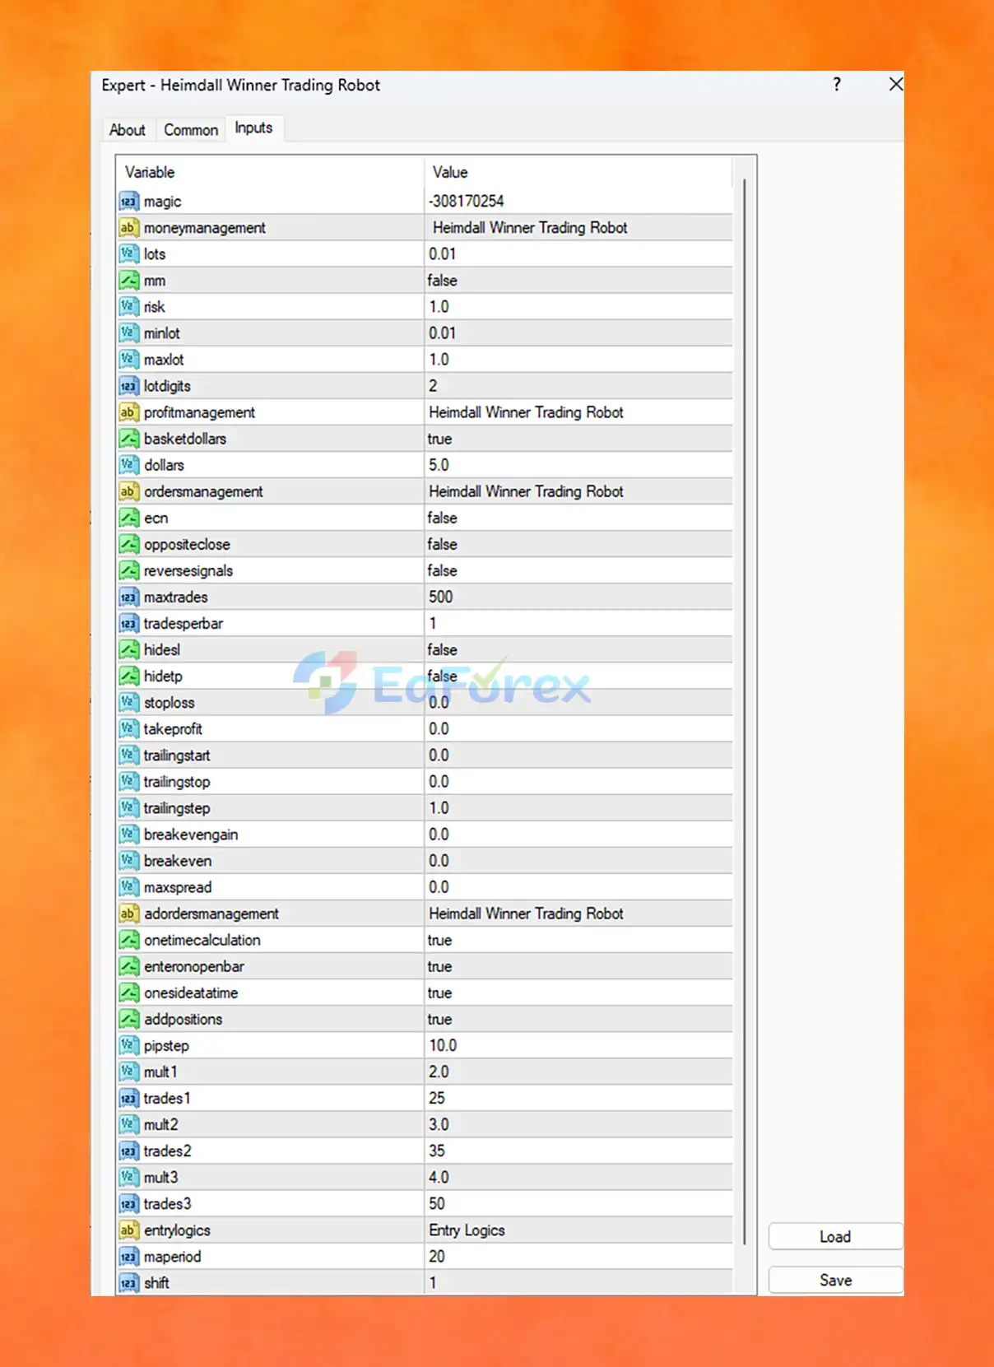Switch to the Common tab
The width and height of the screenshot is (994, 1367).
point(191,130)
